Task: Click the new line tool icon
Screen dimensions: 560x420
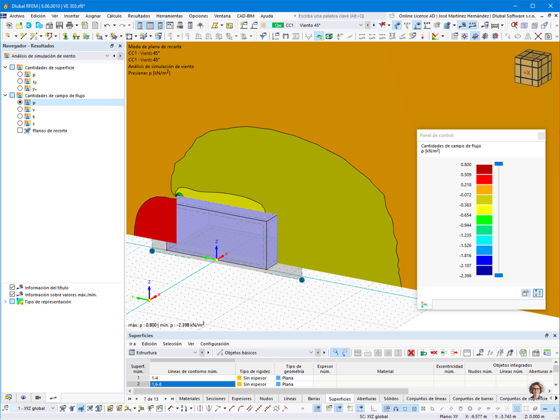Action: pos(24,36)
